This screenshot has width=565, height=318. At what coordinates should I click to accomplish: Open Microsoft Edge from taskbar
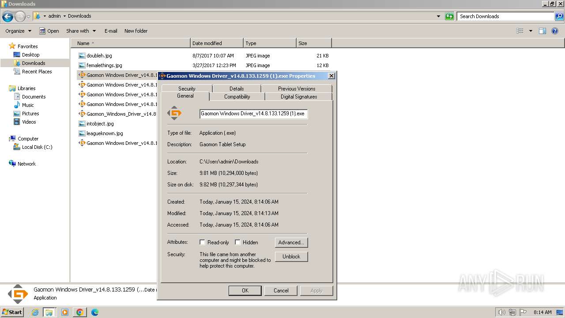click(94, 312)
